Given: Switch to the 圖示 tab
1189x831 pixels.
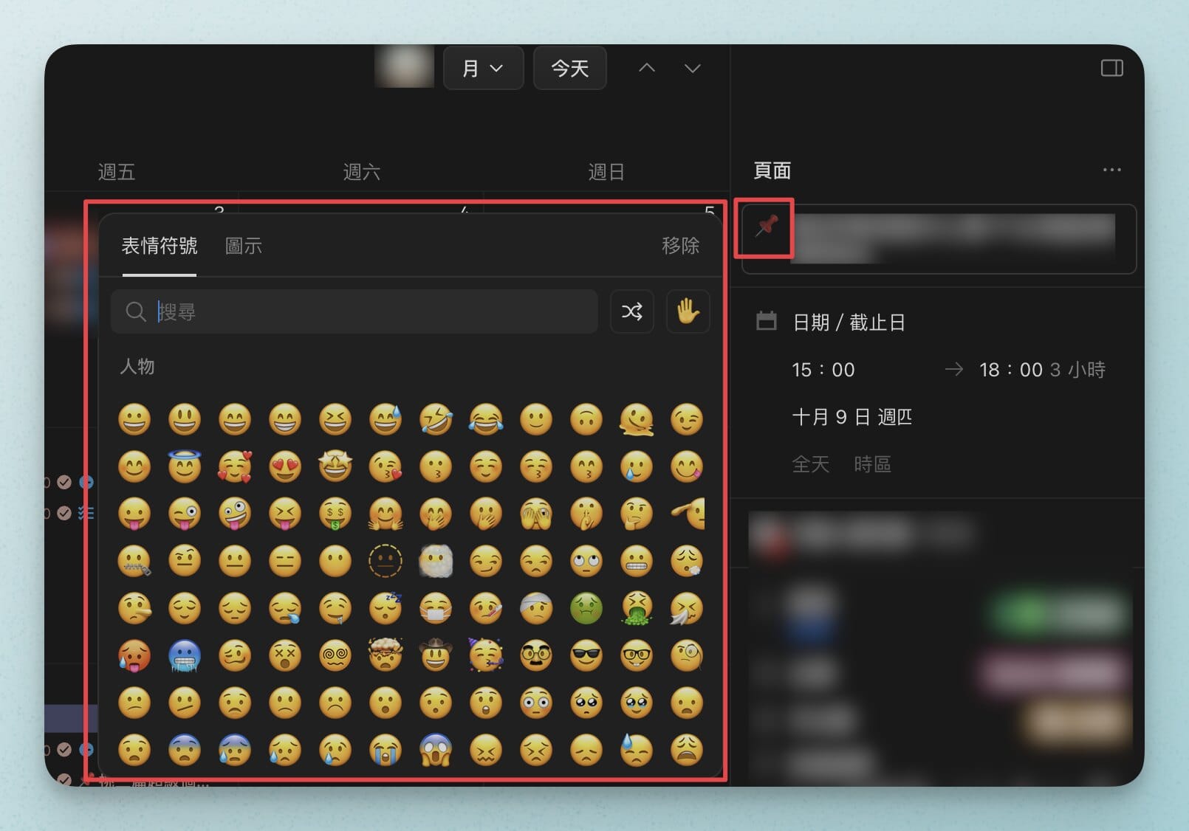Looking at the screenshot, I should [x=243, y=246].
